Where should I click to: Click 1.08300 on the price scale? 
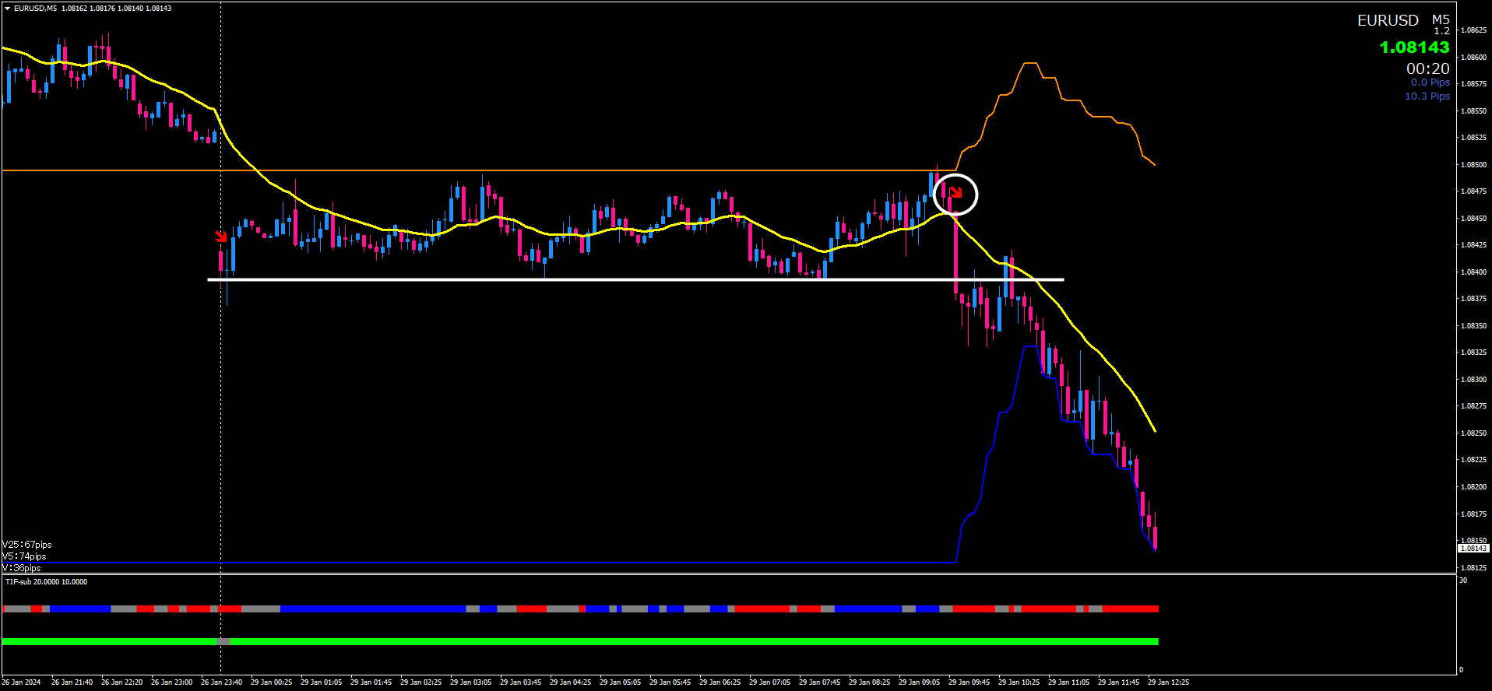(x=1473, y=380)
